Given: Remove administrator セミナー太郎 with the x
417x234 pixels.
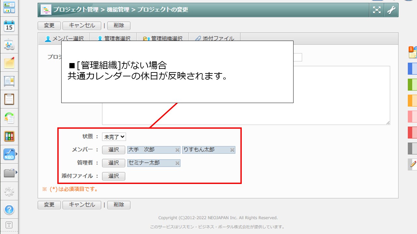Looking at the screenshot, I should click(177, 163).
